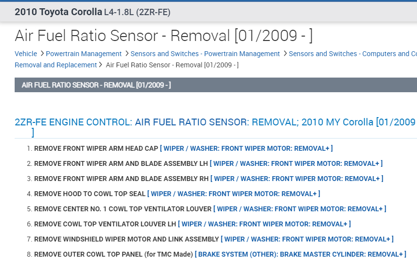Open the brake master cylinder removal link

tap(300, 254)
